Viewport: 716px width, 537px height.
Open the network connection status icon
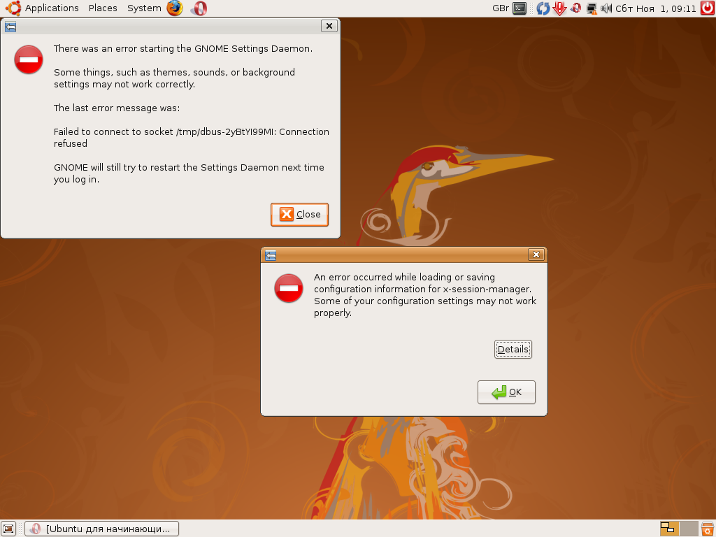coord(592,8)
